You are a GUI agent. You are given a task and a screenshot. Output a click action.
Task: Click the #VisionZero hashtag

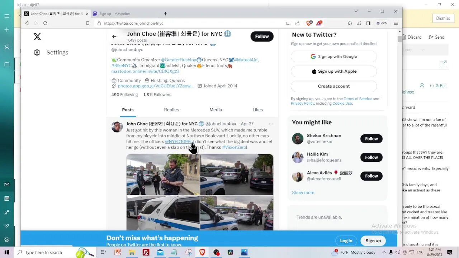point(234,147)
